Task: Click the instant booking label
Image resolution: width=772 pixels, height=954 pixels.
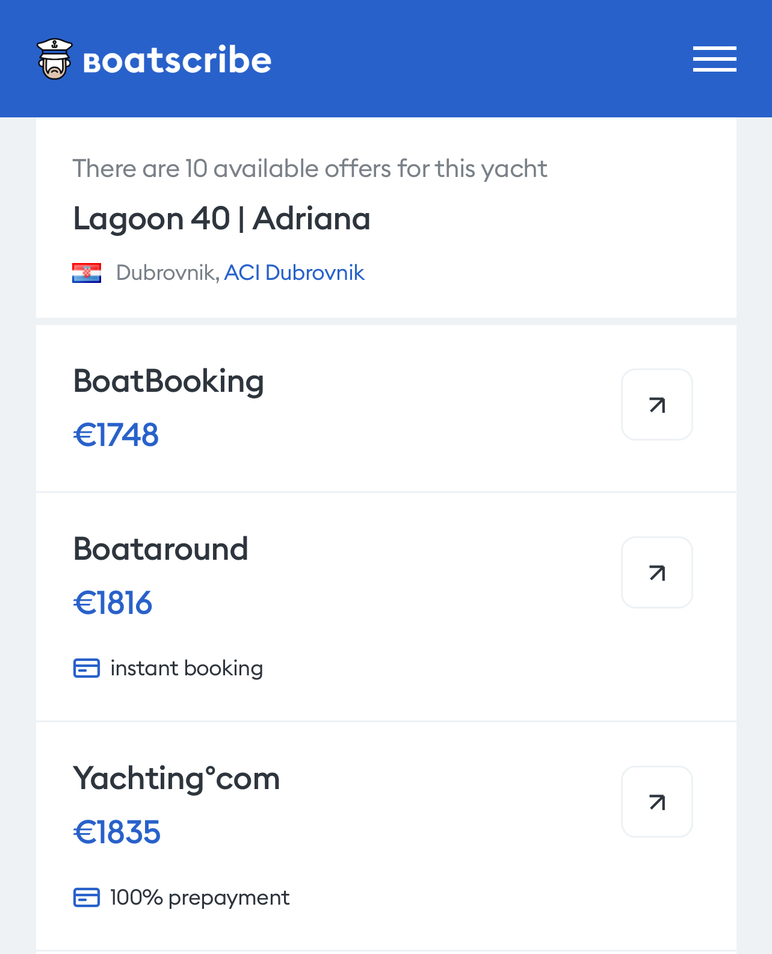Action: (187, 668)
